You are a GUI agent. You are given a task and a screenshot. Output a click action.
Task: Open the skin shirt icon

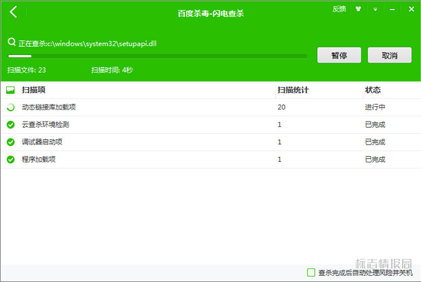click(x=358, y=9)
